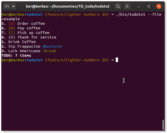Viewport: 167px width, 133px height.
Task: Open a new terminal tab
Action: pos(7,7)
